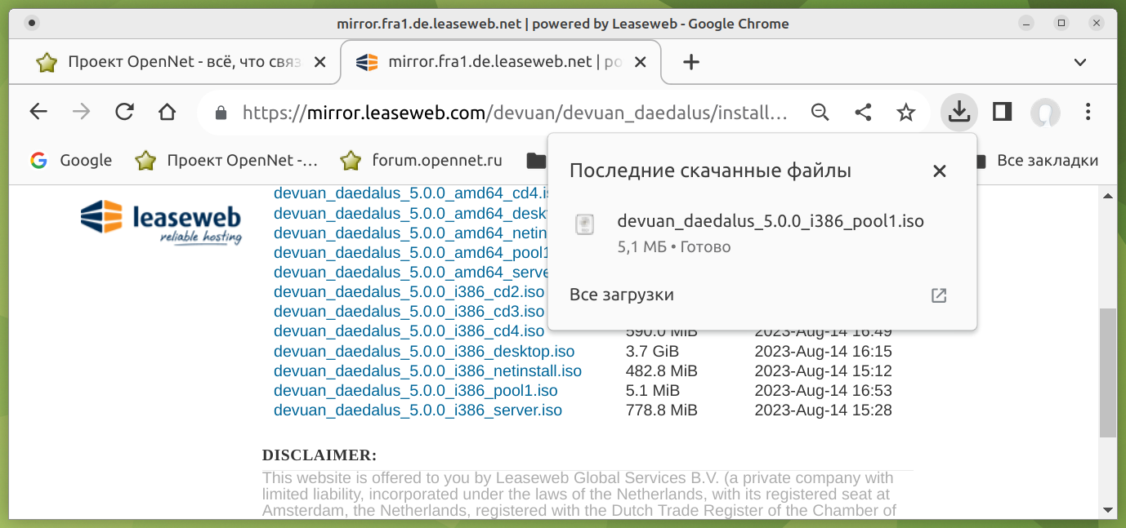Toggle the downloads toolbar button

pos(959,112)
